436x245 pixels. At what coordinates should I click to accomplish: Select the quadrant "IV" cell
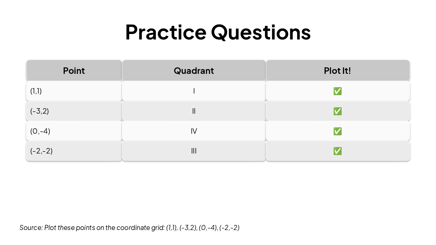click(194, 131)
